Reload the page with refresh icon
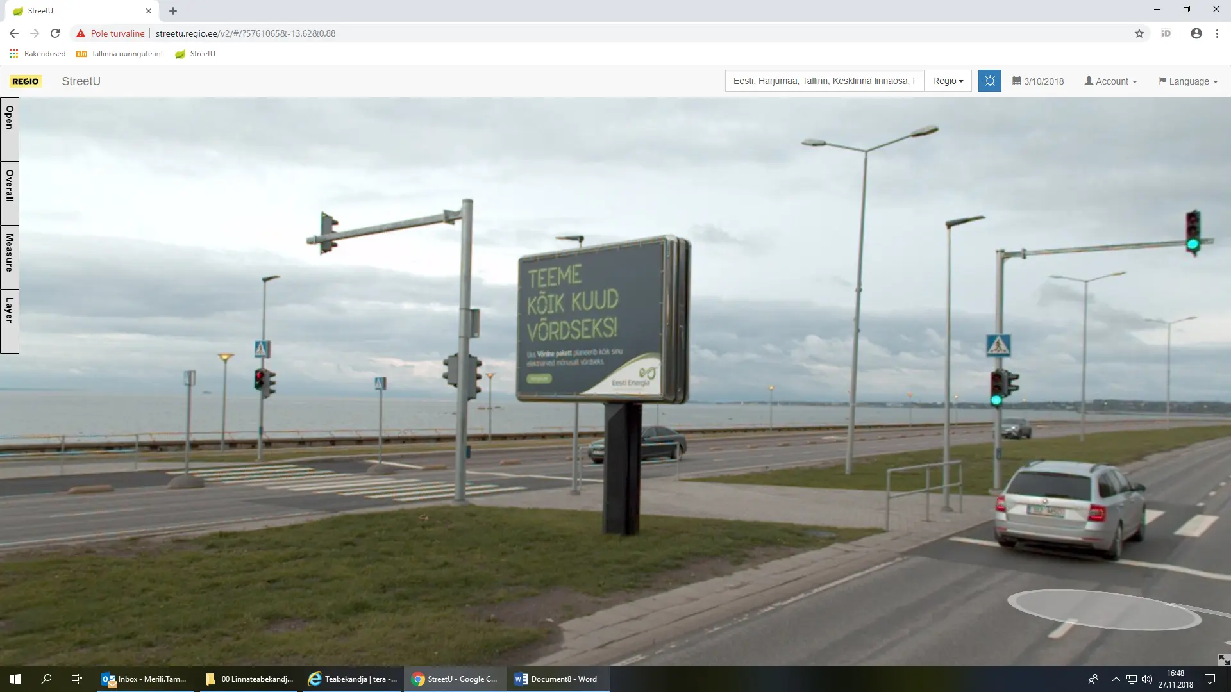 (55, 33)
